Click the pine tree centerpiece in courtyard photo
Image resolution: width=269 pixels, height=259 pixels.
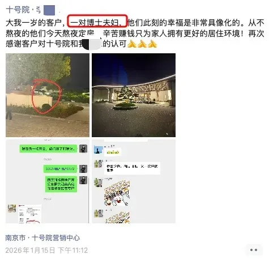click(x=125, y=97)
